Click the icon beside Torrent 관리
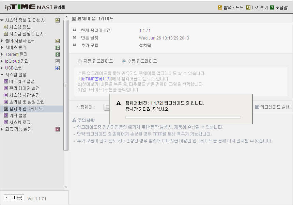Image resolution: width=293 pixels, height=205 pixels. [58, 54]
